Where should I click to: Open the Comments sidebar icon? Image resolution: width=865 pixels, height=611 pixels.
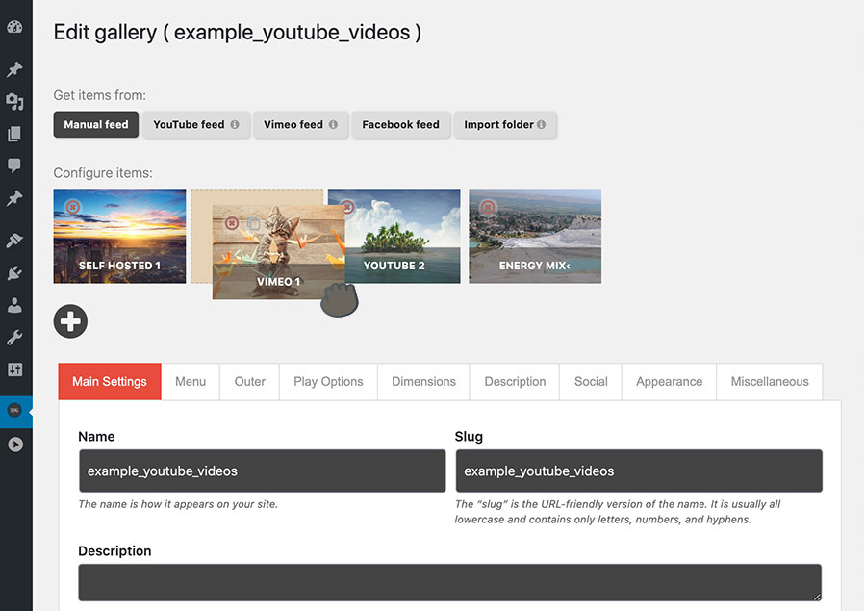(14, 165)
